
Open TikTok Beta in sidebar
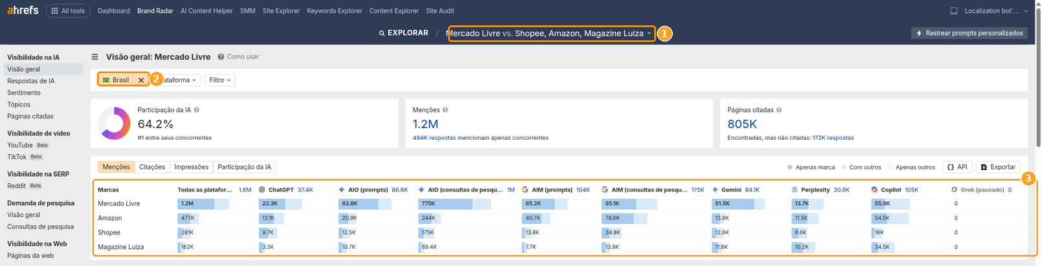(25, 157)
